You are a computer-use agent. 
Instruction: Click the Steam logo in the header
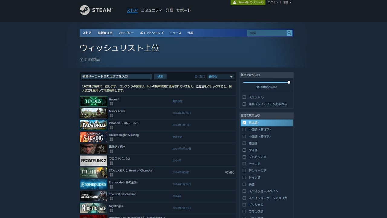(x=96, y=10)
